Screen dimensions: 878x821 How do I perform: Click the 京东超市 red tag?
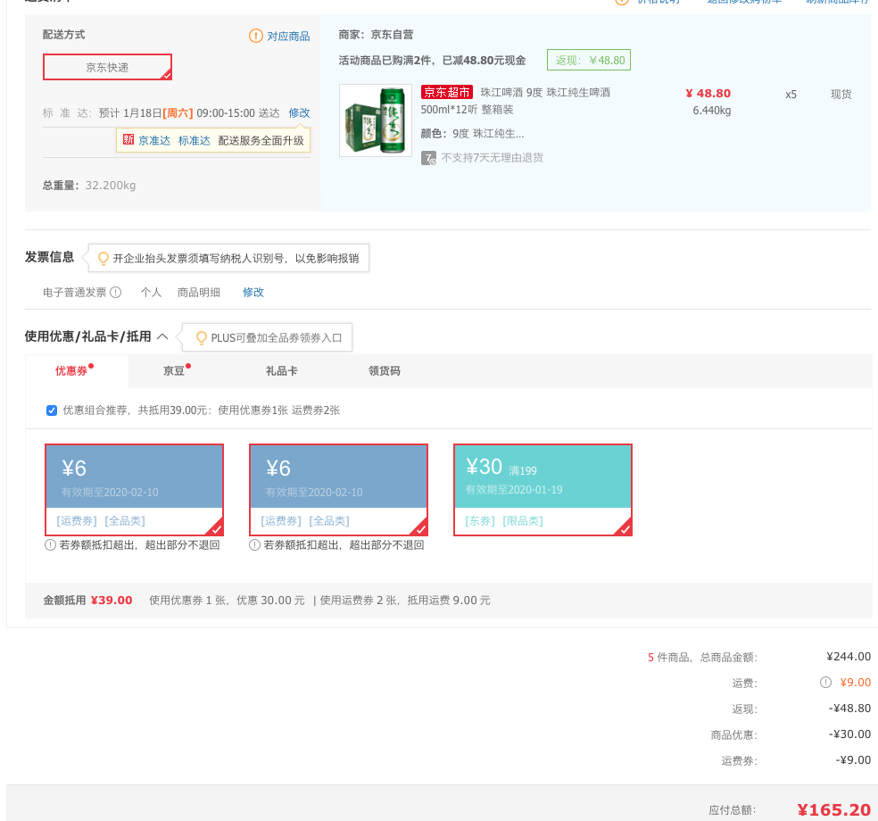tap(447, 92)
